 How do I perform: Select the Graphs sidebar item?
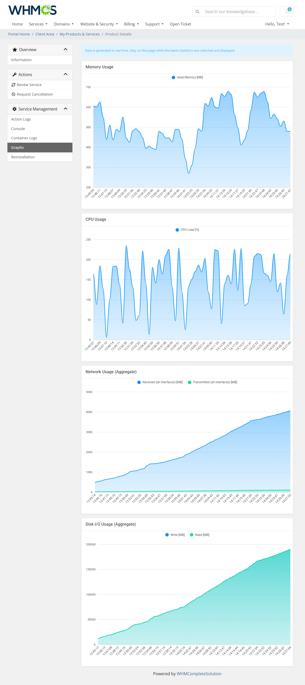(40, 148)
